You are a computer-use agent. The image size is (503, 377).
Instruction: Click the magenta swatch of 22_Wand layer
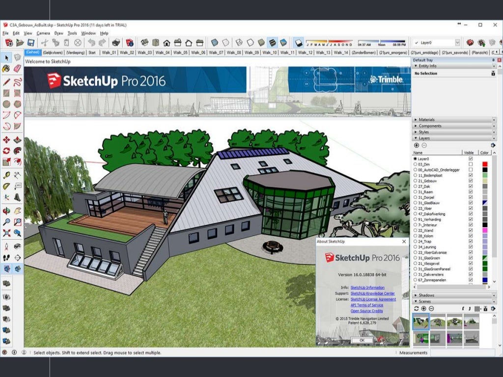pos(485,230)
